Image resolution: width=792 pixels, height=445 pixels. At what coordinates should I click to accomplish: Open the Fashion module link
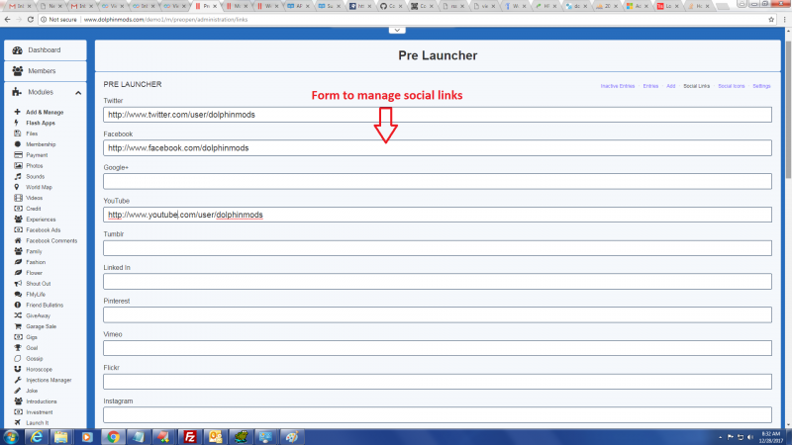tap(36, 262)
